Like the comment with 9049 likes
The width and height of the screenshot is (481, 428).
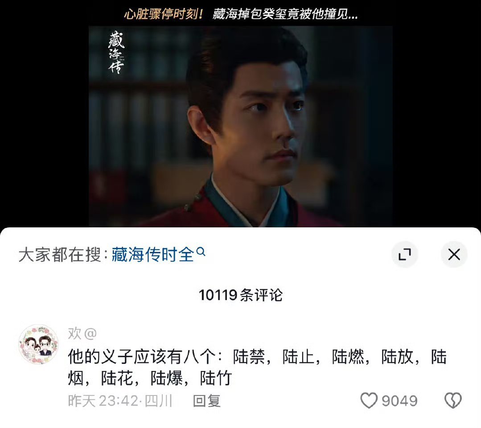[x=369, y=400]
